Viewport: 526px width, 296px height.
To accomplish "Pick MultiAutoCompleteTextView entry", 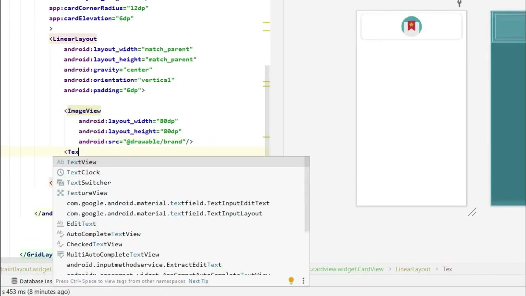I will pyautogui.click(x=181, y=254).
